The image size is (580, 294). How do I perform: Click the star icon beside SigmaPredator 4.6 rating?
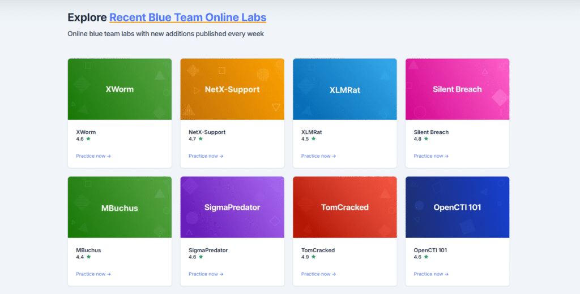pyautogui.click(x=201, y=257)
